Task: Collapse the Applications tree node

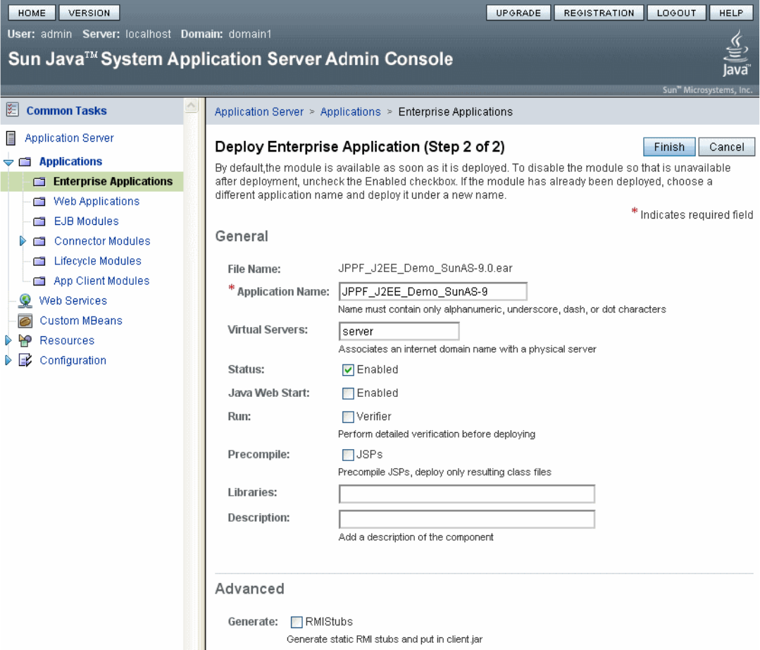Action: 8,162
